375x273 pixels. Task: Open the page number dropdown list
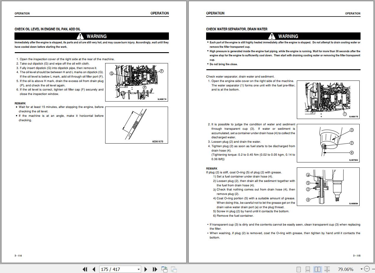138,269
